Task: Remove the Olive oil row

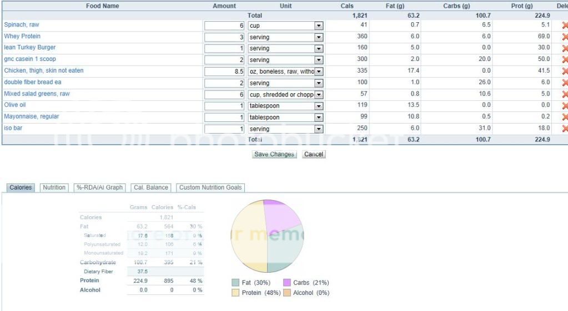Action: point(565,106)
